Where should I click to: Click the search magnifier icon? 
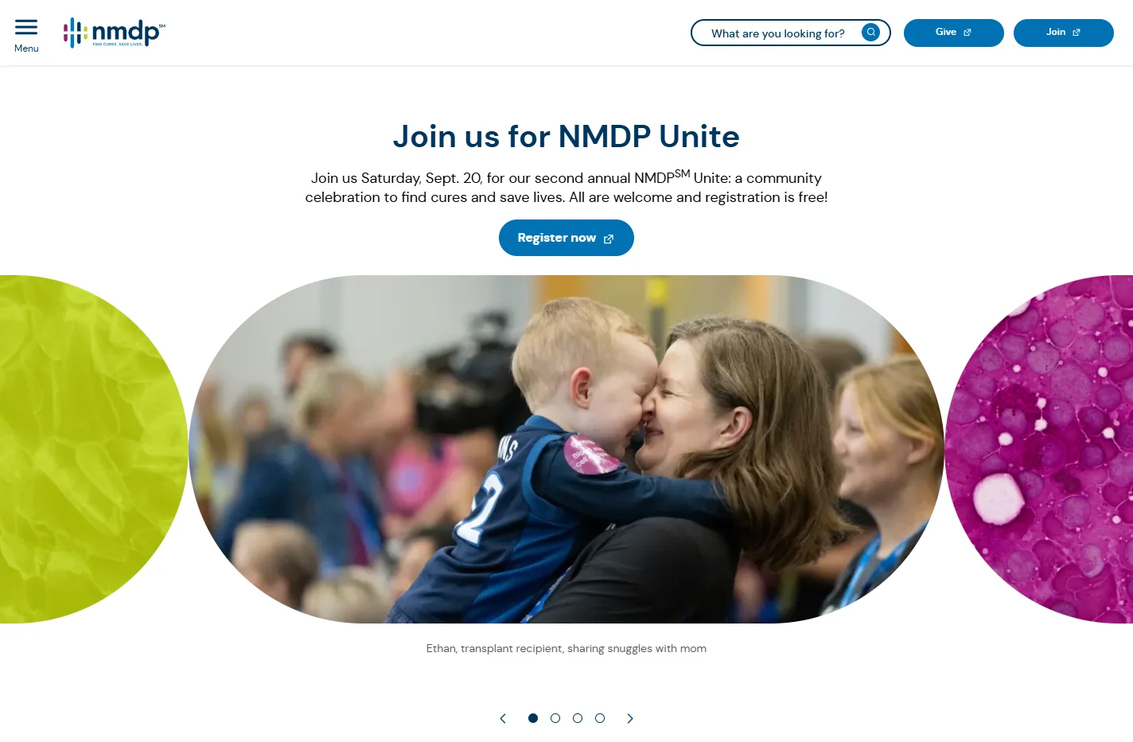(x=871, y=33)
